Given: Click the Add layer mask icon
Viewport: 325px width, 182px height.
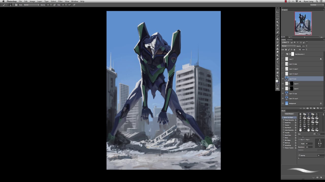Looking at the screenshot, I should point(307,108).
